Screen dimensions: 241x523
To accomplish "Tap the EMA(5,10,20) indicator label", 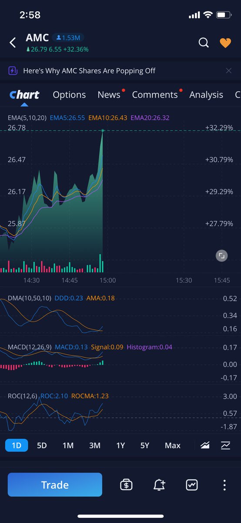I will tap(27, 118).
